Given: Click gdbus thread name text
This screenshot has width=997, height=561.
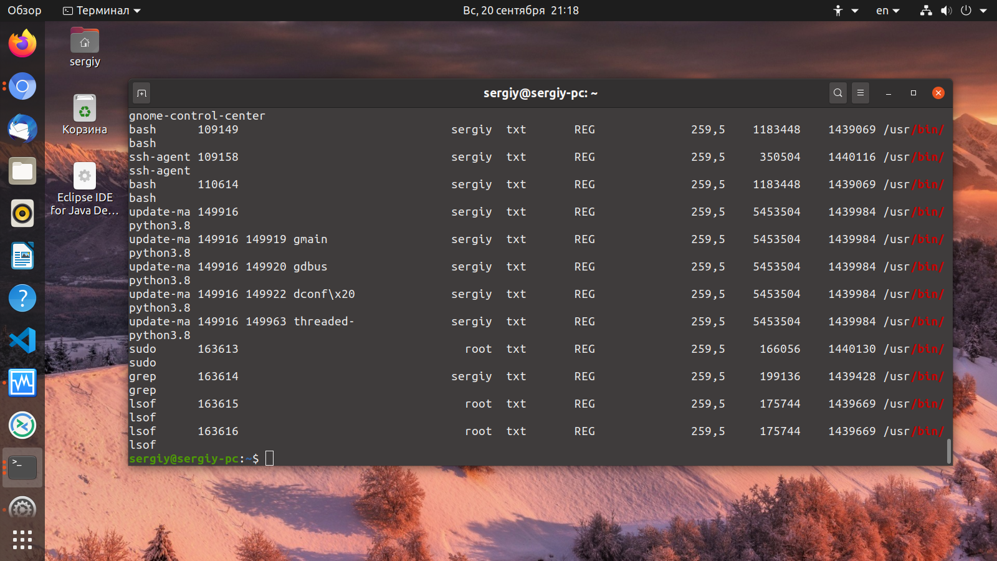Looking at the screenshot, I should coord(310,267).
